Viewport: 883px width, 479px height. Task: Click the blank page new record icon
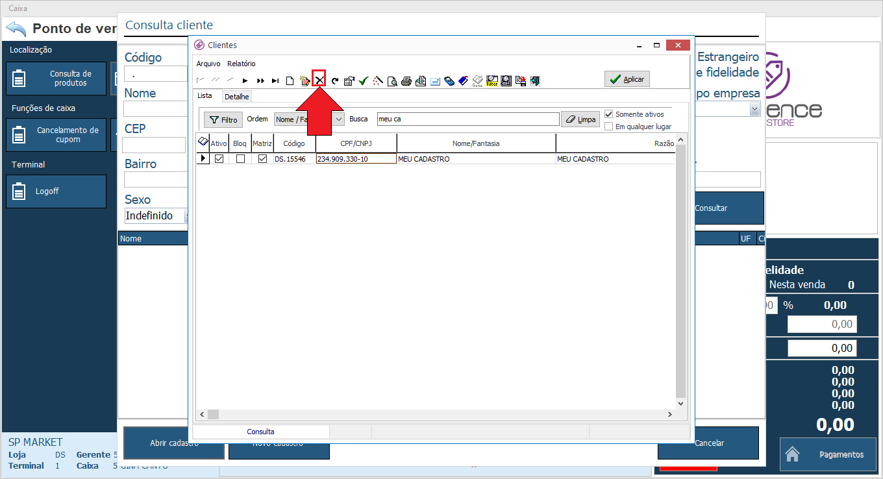[x=290, y=81]
